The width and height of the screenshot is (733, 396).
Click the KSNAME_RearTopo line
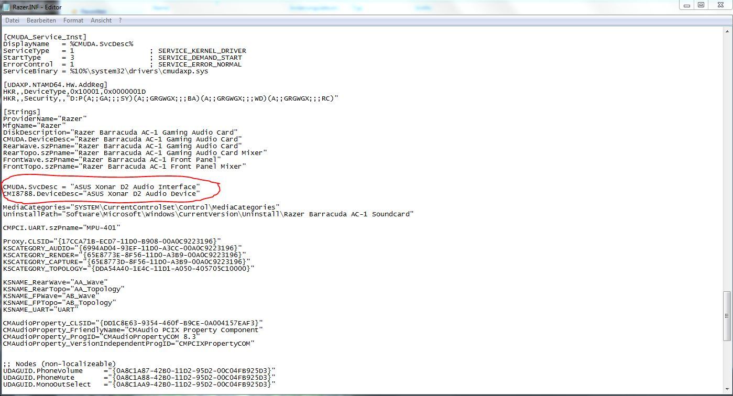(63, 289)
